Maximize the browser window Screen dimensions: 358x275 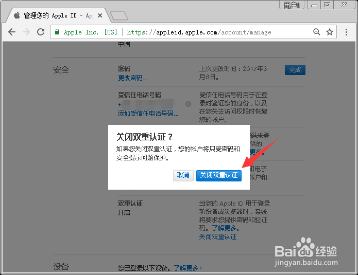click(327, 5)
